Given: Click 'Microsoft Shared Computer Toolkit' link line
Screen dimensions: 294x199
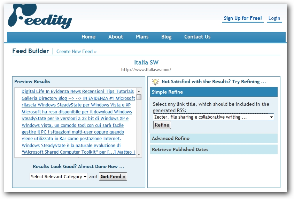Looking at the screenshot, I should click(78, 152).
